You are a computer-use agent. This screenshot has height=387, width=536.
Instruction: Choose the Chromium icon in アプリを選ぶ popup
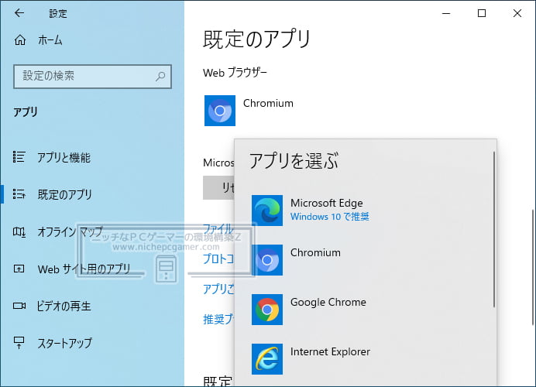267,260
